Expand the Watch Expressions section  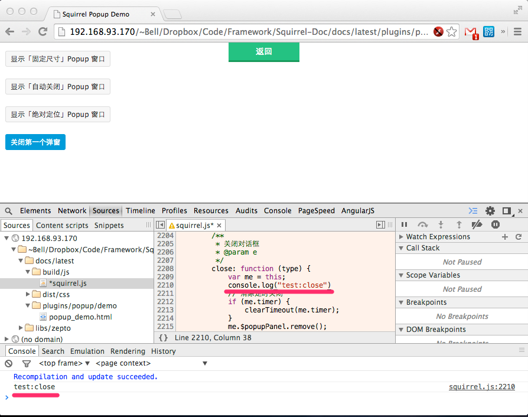point(401,237)
